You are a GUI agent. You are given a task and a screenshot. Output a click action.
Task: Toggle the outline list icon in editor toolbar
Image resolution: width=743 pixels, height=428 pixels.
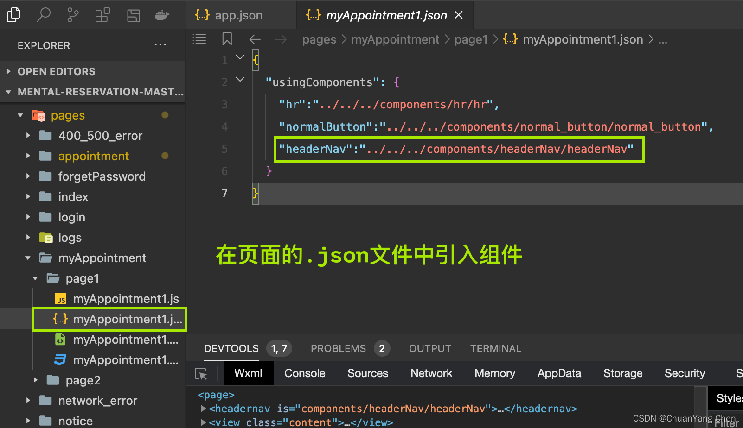pyautogui.click(x=199, y=39)
